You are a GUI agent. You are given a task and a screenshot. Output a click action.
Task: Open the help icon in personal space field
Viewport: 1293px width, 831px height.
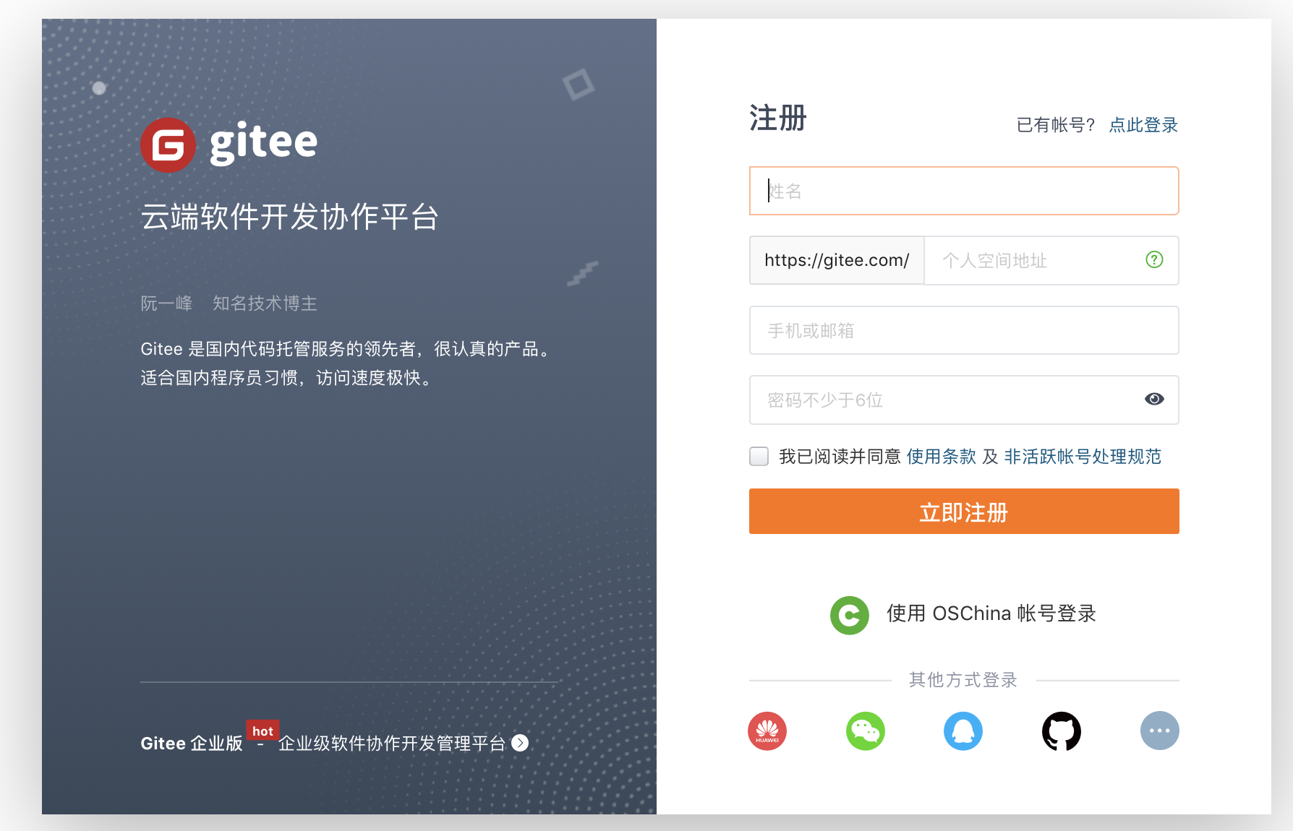(1155, 259)
